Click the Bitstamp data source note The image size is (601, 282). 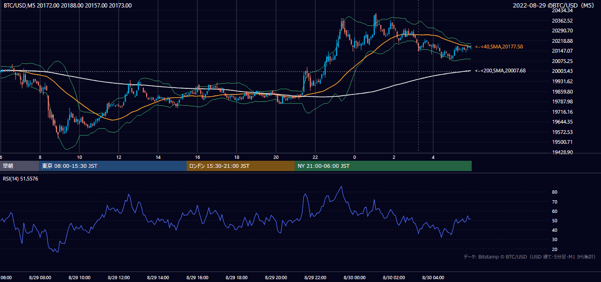point(530,257)
